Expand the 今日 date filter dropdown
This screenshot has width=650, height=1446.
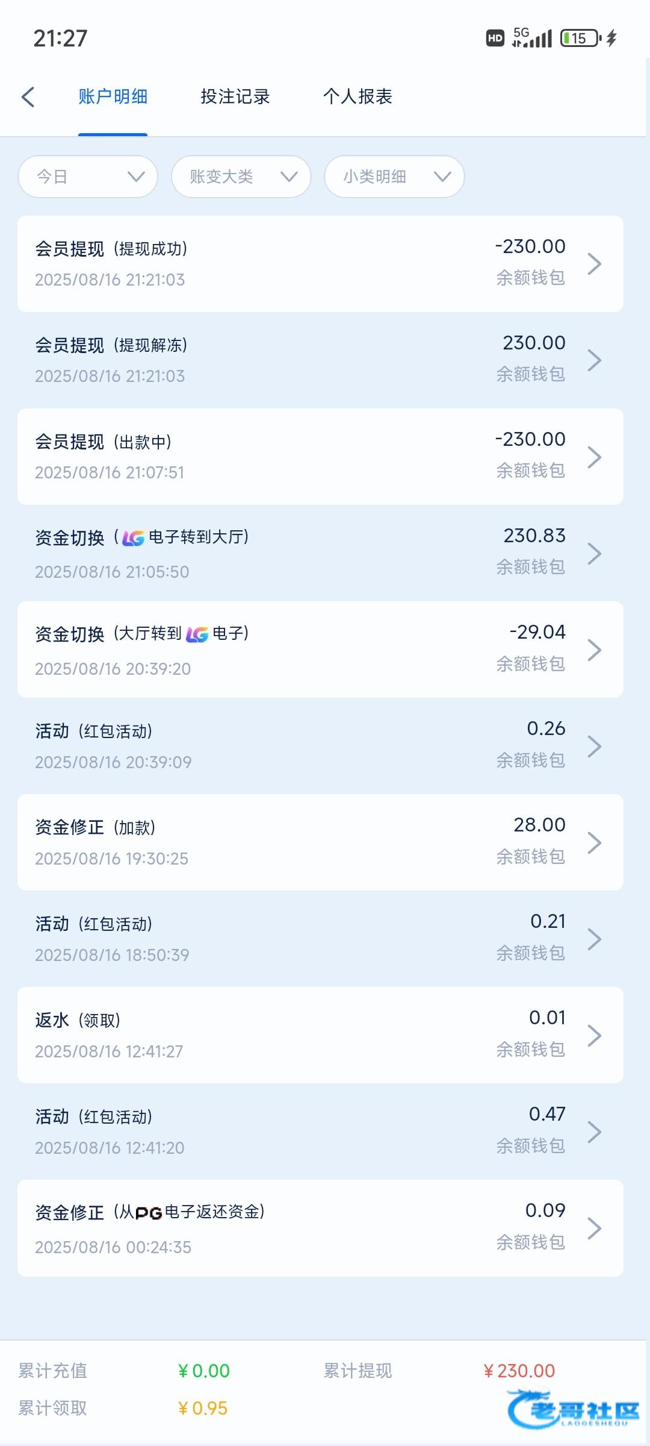(88, 177)
